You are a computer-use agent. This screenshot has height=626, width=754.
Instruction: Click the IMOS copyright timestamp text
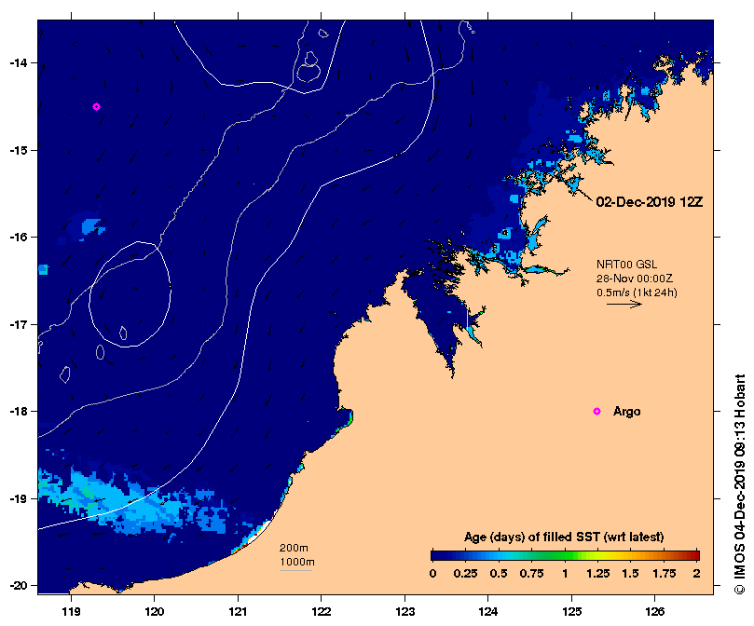coord(740,484)
